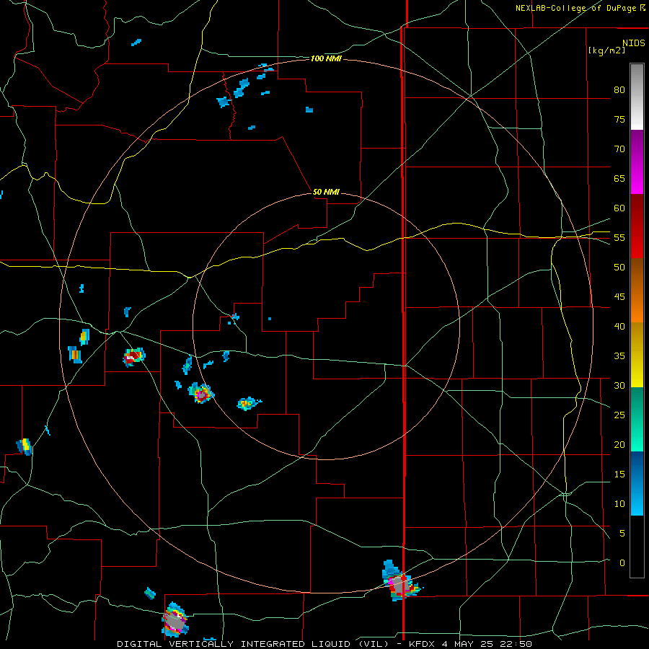Click the 70 value on the color scale

tap(619, 149)
